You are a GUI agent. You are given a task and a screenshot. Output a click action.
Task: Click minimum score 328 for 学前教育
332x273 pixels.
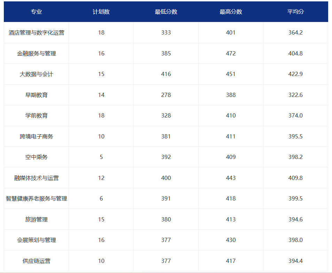(x=166, y=115)
